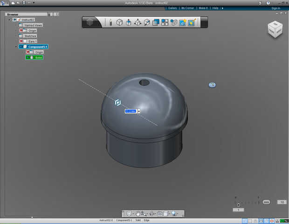Open the Help menu
Screen dimensions: 289x224
[x=215, y=8]
